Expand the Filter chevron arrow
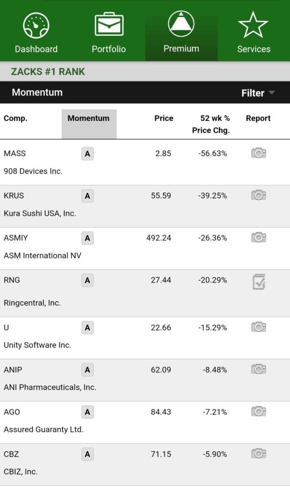 (272, 94)
